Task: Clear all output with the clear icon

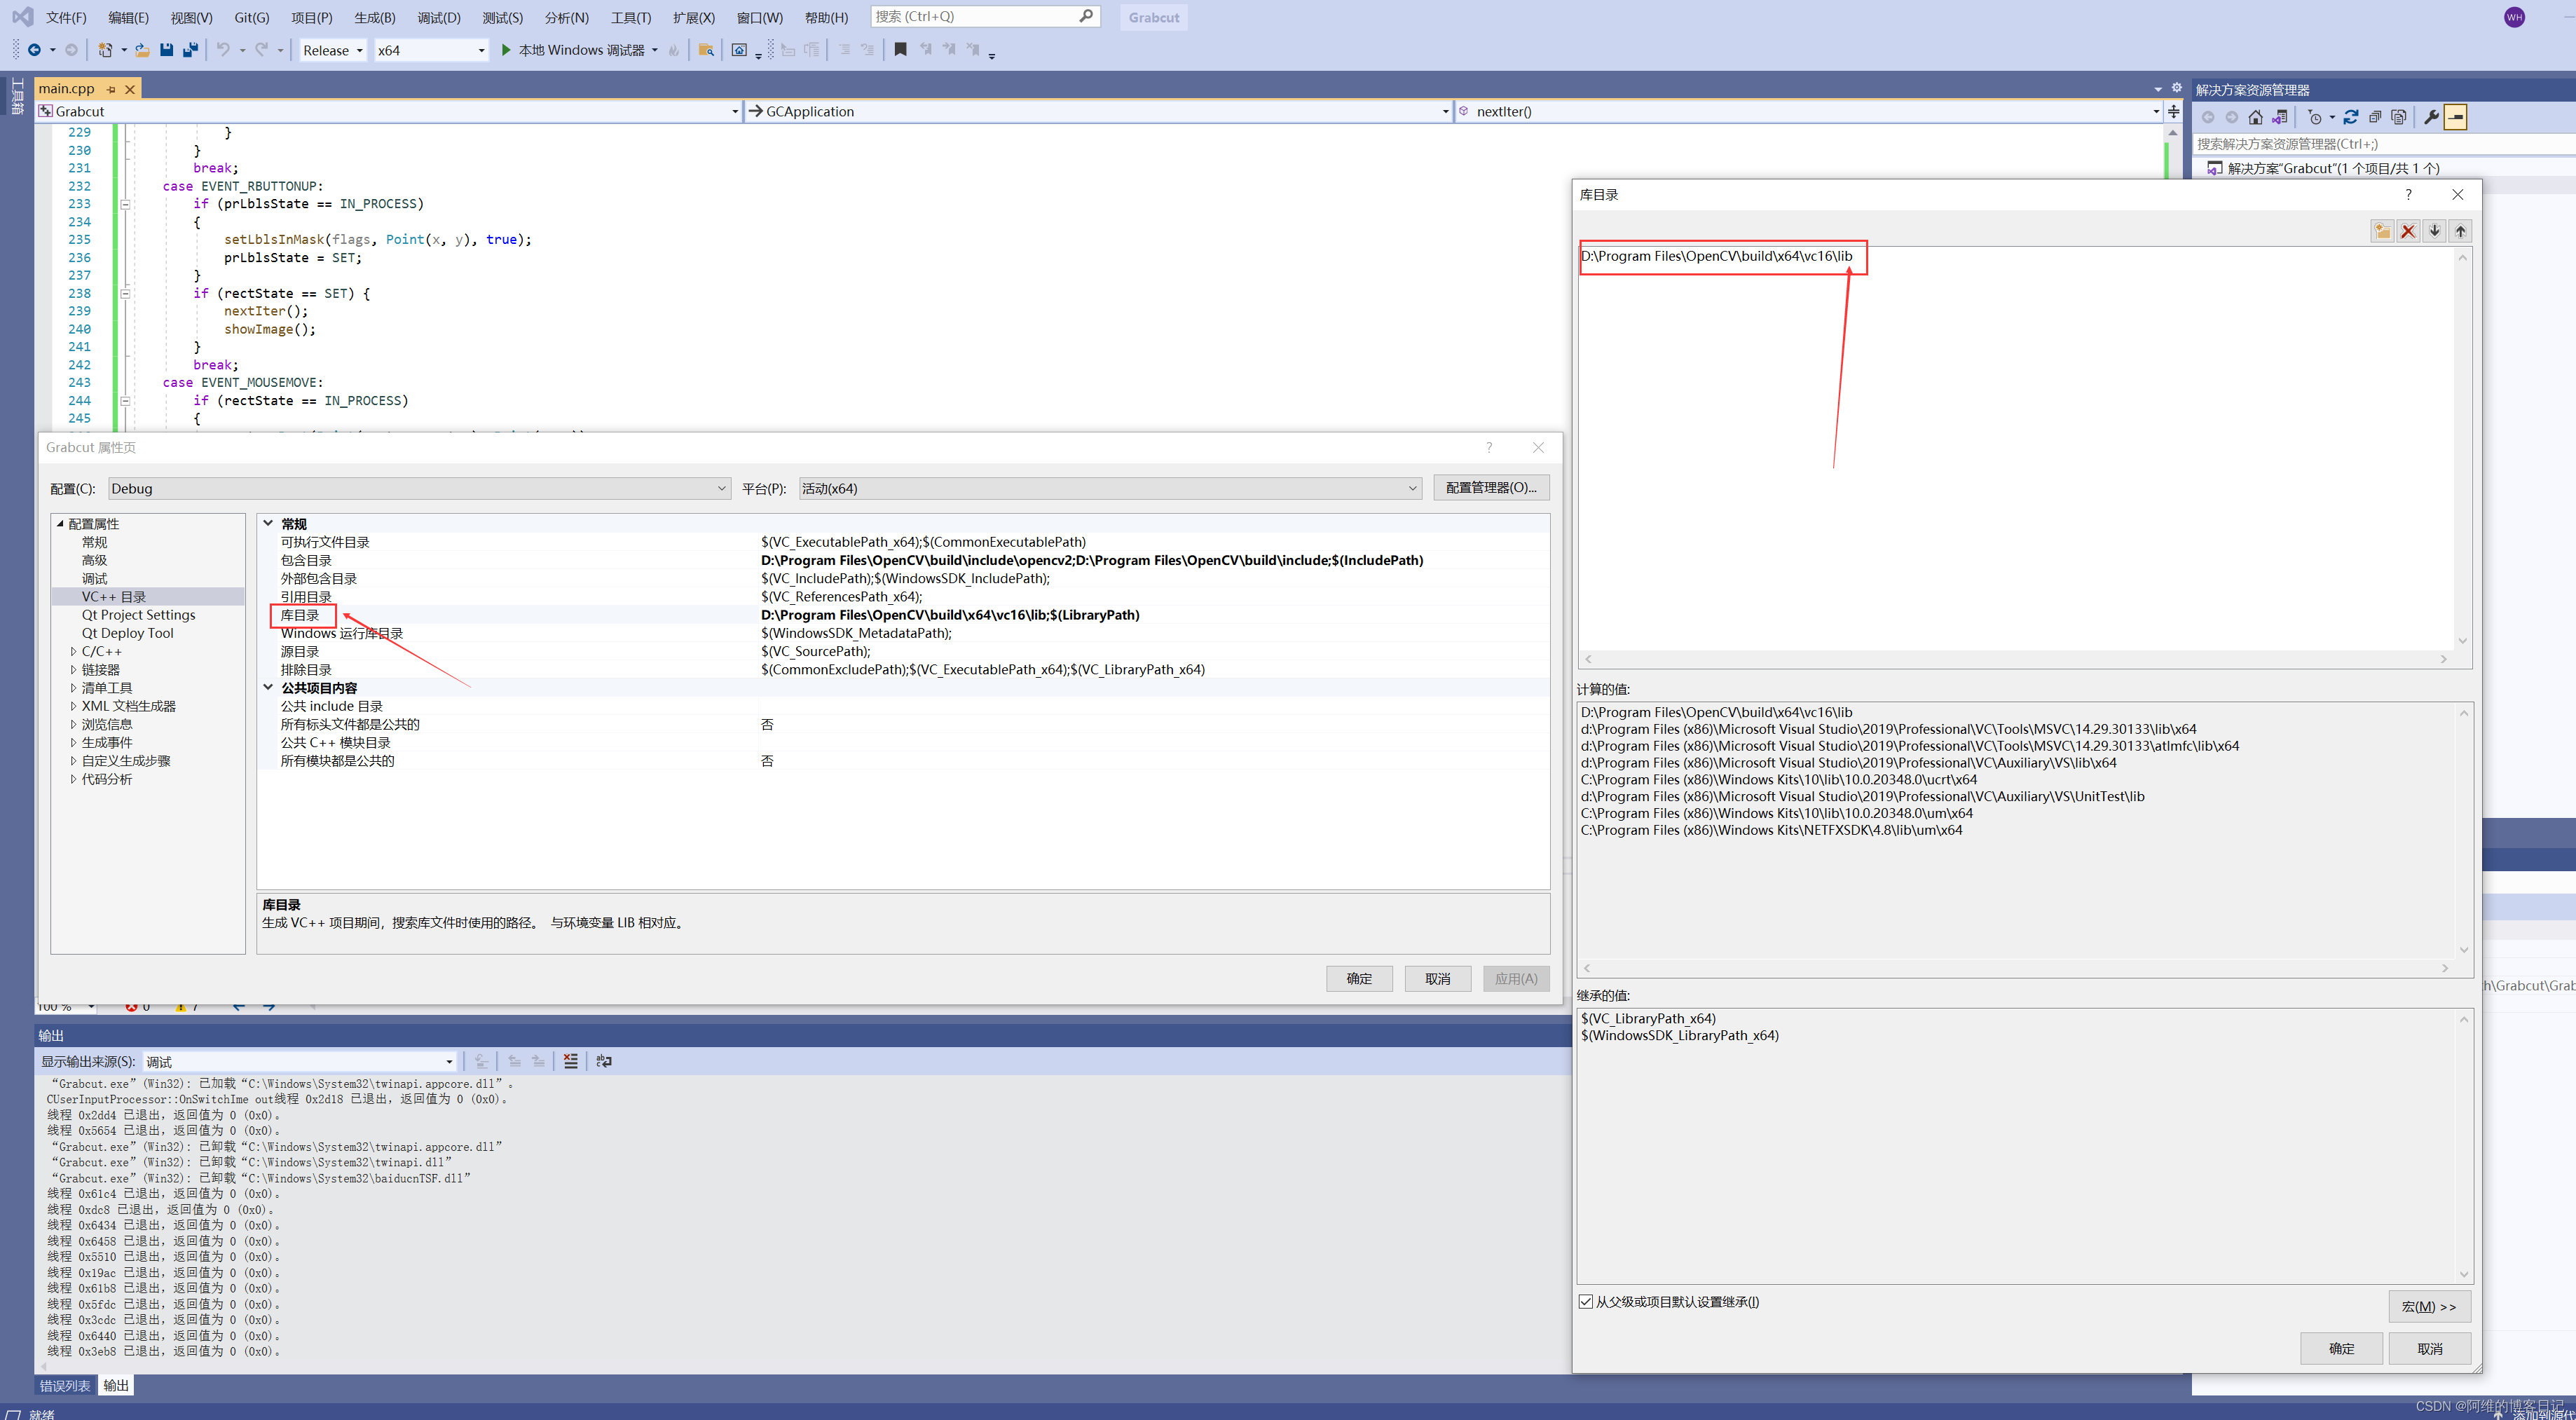Action: pos(570,1061)
